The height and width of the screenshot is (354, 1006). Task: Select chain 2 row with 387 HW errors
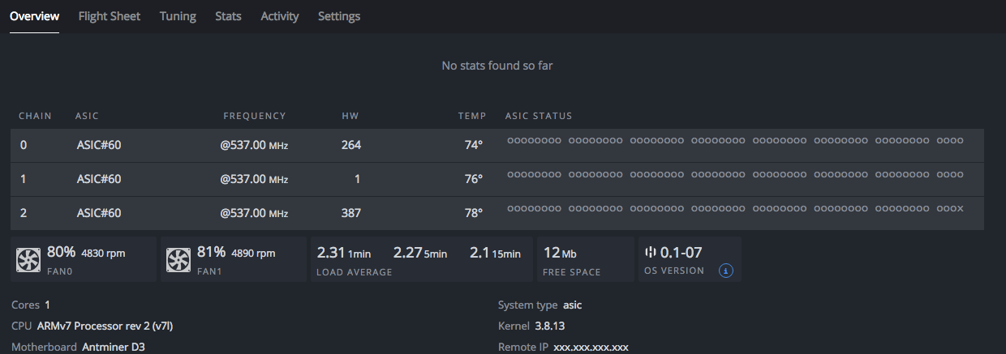(350, 213)
